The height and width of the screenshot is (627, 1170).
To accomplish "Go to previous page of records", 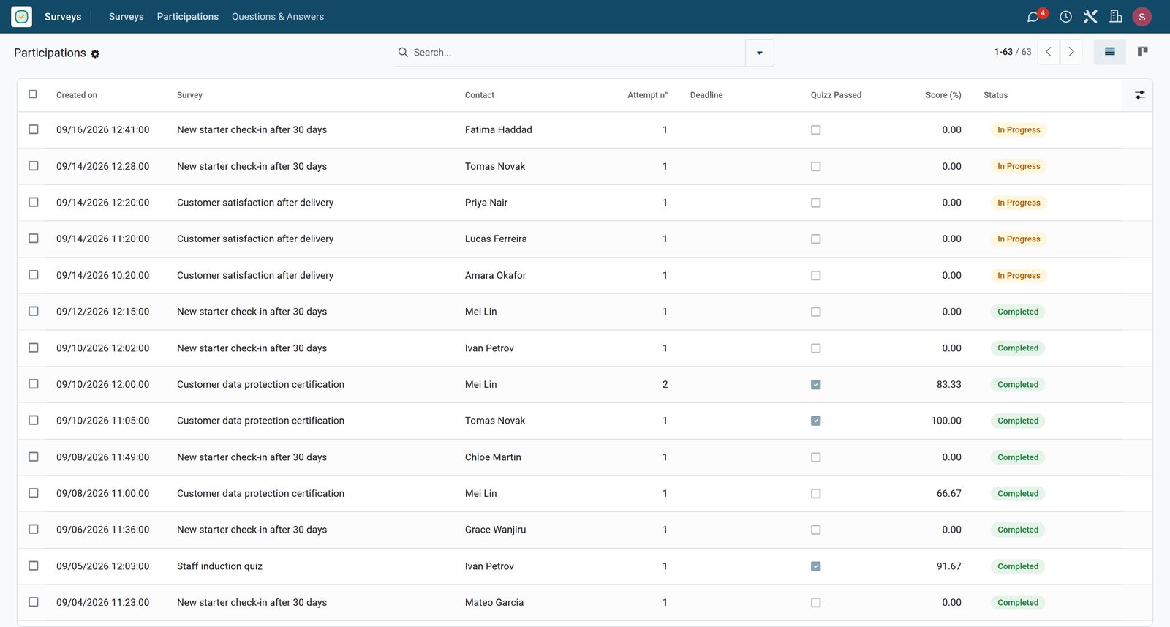I will pyautogui.click(x=1049, y=52).
